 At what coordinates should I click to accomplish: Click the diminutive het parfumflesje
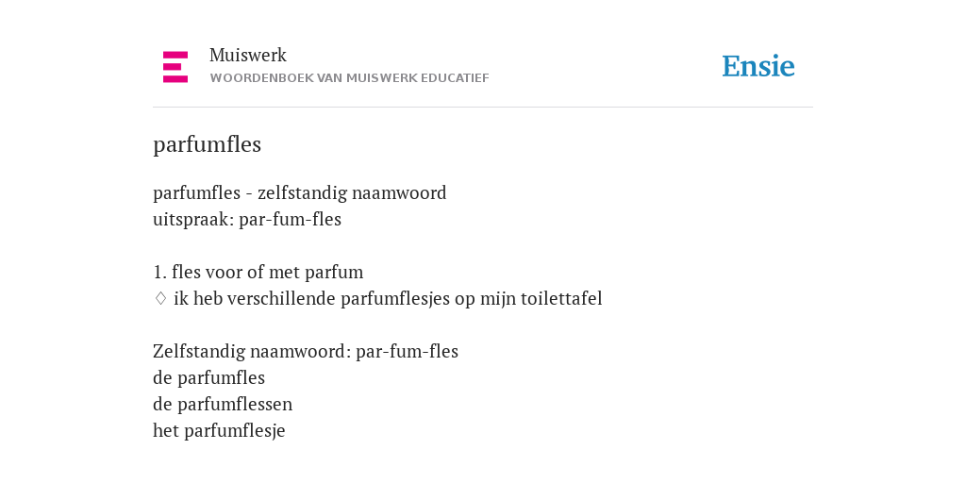tap(219, 430)
